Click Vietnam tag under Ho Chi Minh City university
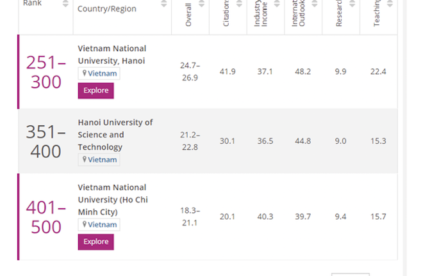 pyautogui.click(x=99, y=225)
